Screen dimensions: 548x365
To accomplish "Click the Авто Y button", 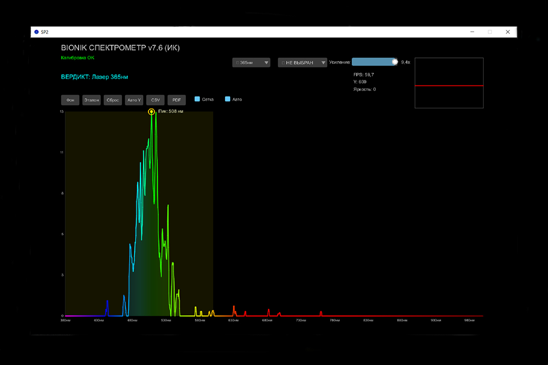I will [x=134, y=100].
